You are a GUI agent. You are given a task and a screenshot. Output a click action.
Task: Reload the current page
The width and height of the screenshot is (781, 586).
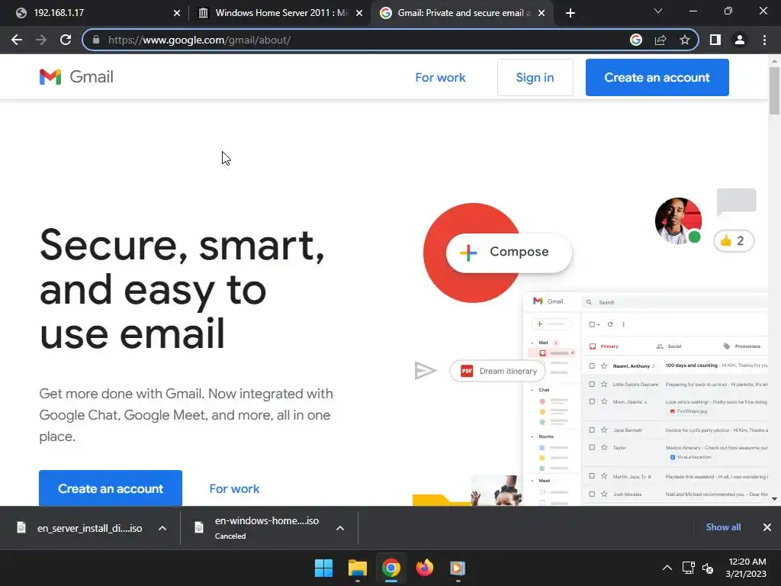click(x=66, y=40)
